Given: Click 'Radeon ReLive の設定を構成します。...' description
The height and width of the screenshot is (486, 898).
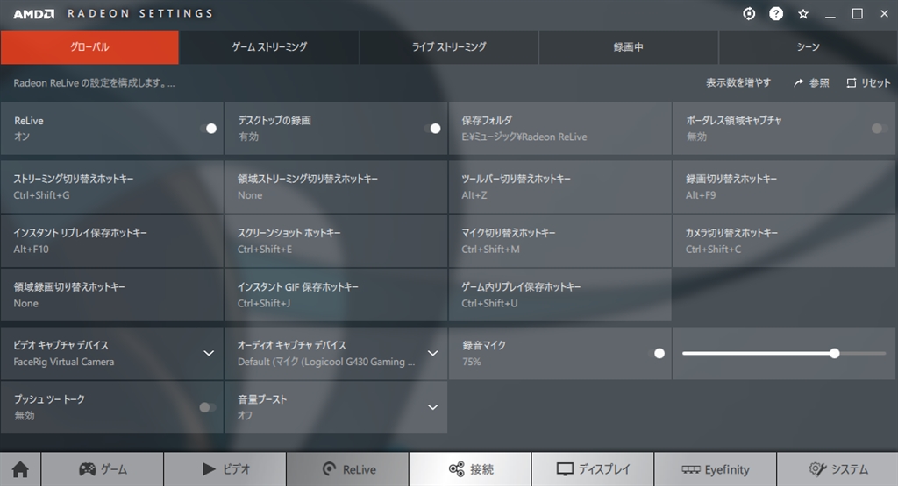Looking at the screenshot, I should [x=94, y=83].
